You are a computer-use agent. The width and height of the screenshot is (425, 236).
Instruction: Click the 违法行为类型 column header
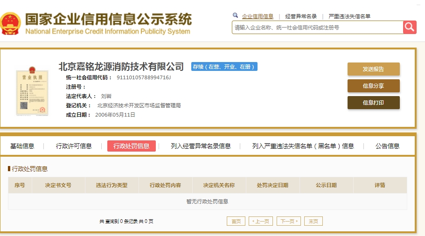tap(111, 185)
